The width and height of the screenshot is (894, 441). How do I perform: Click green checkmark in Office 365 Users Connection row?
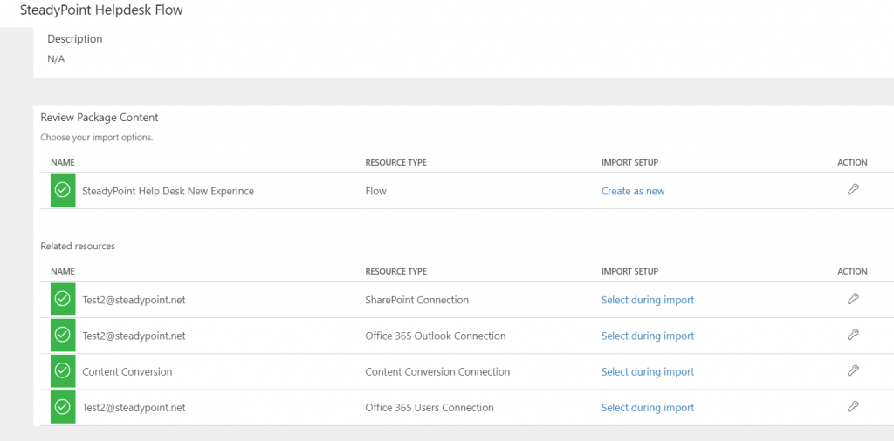click(63, 407)
